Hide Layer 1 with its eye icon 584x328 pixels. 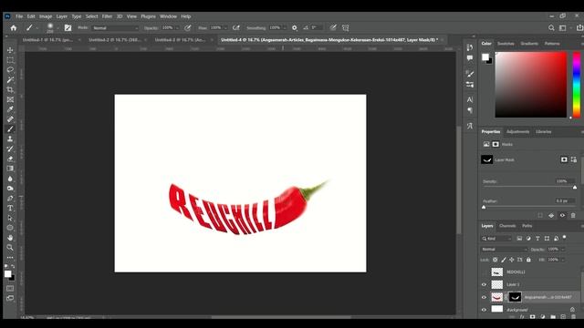click(485, 284)
